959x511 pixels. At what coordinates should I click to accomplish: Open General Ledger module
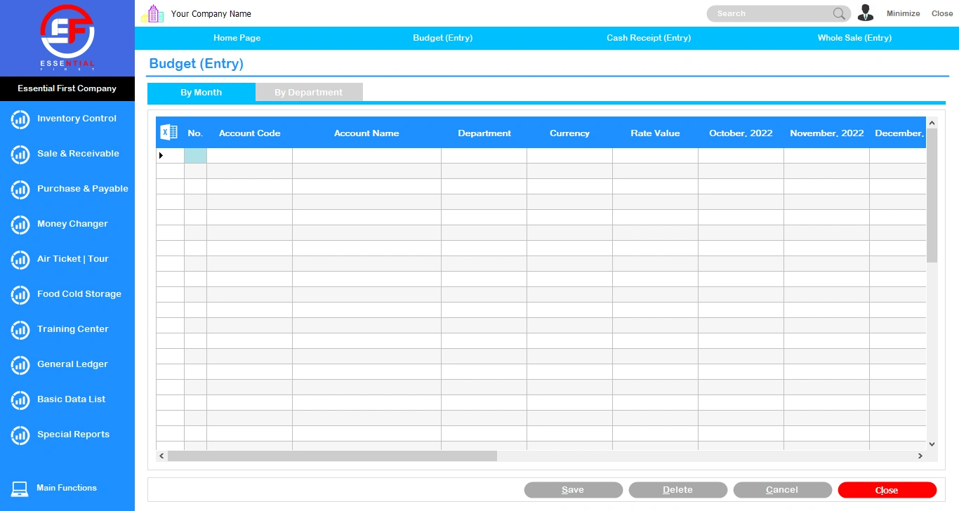coord(72,364)
